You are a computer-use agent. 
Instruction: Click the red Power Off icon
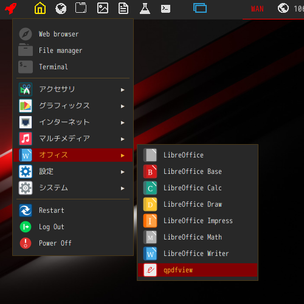26,243
